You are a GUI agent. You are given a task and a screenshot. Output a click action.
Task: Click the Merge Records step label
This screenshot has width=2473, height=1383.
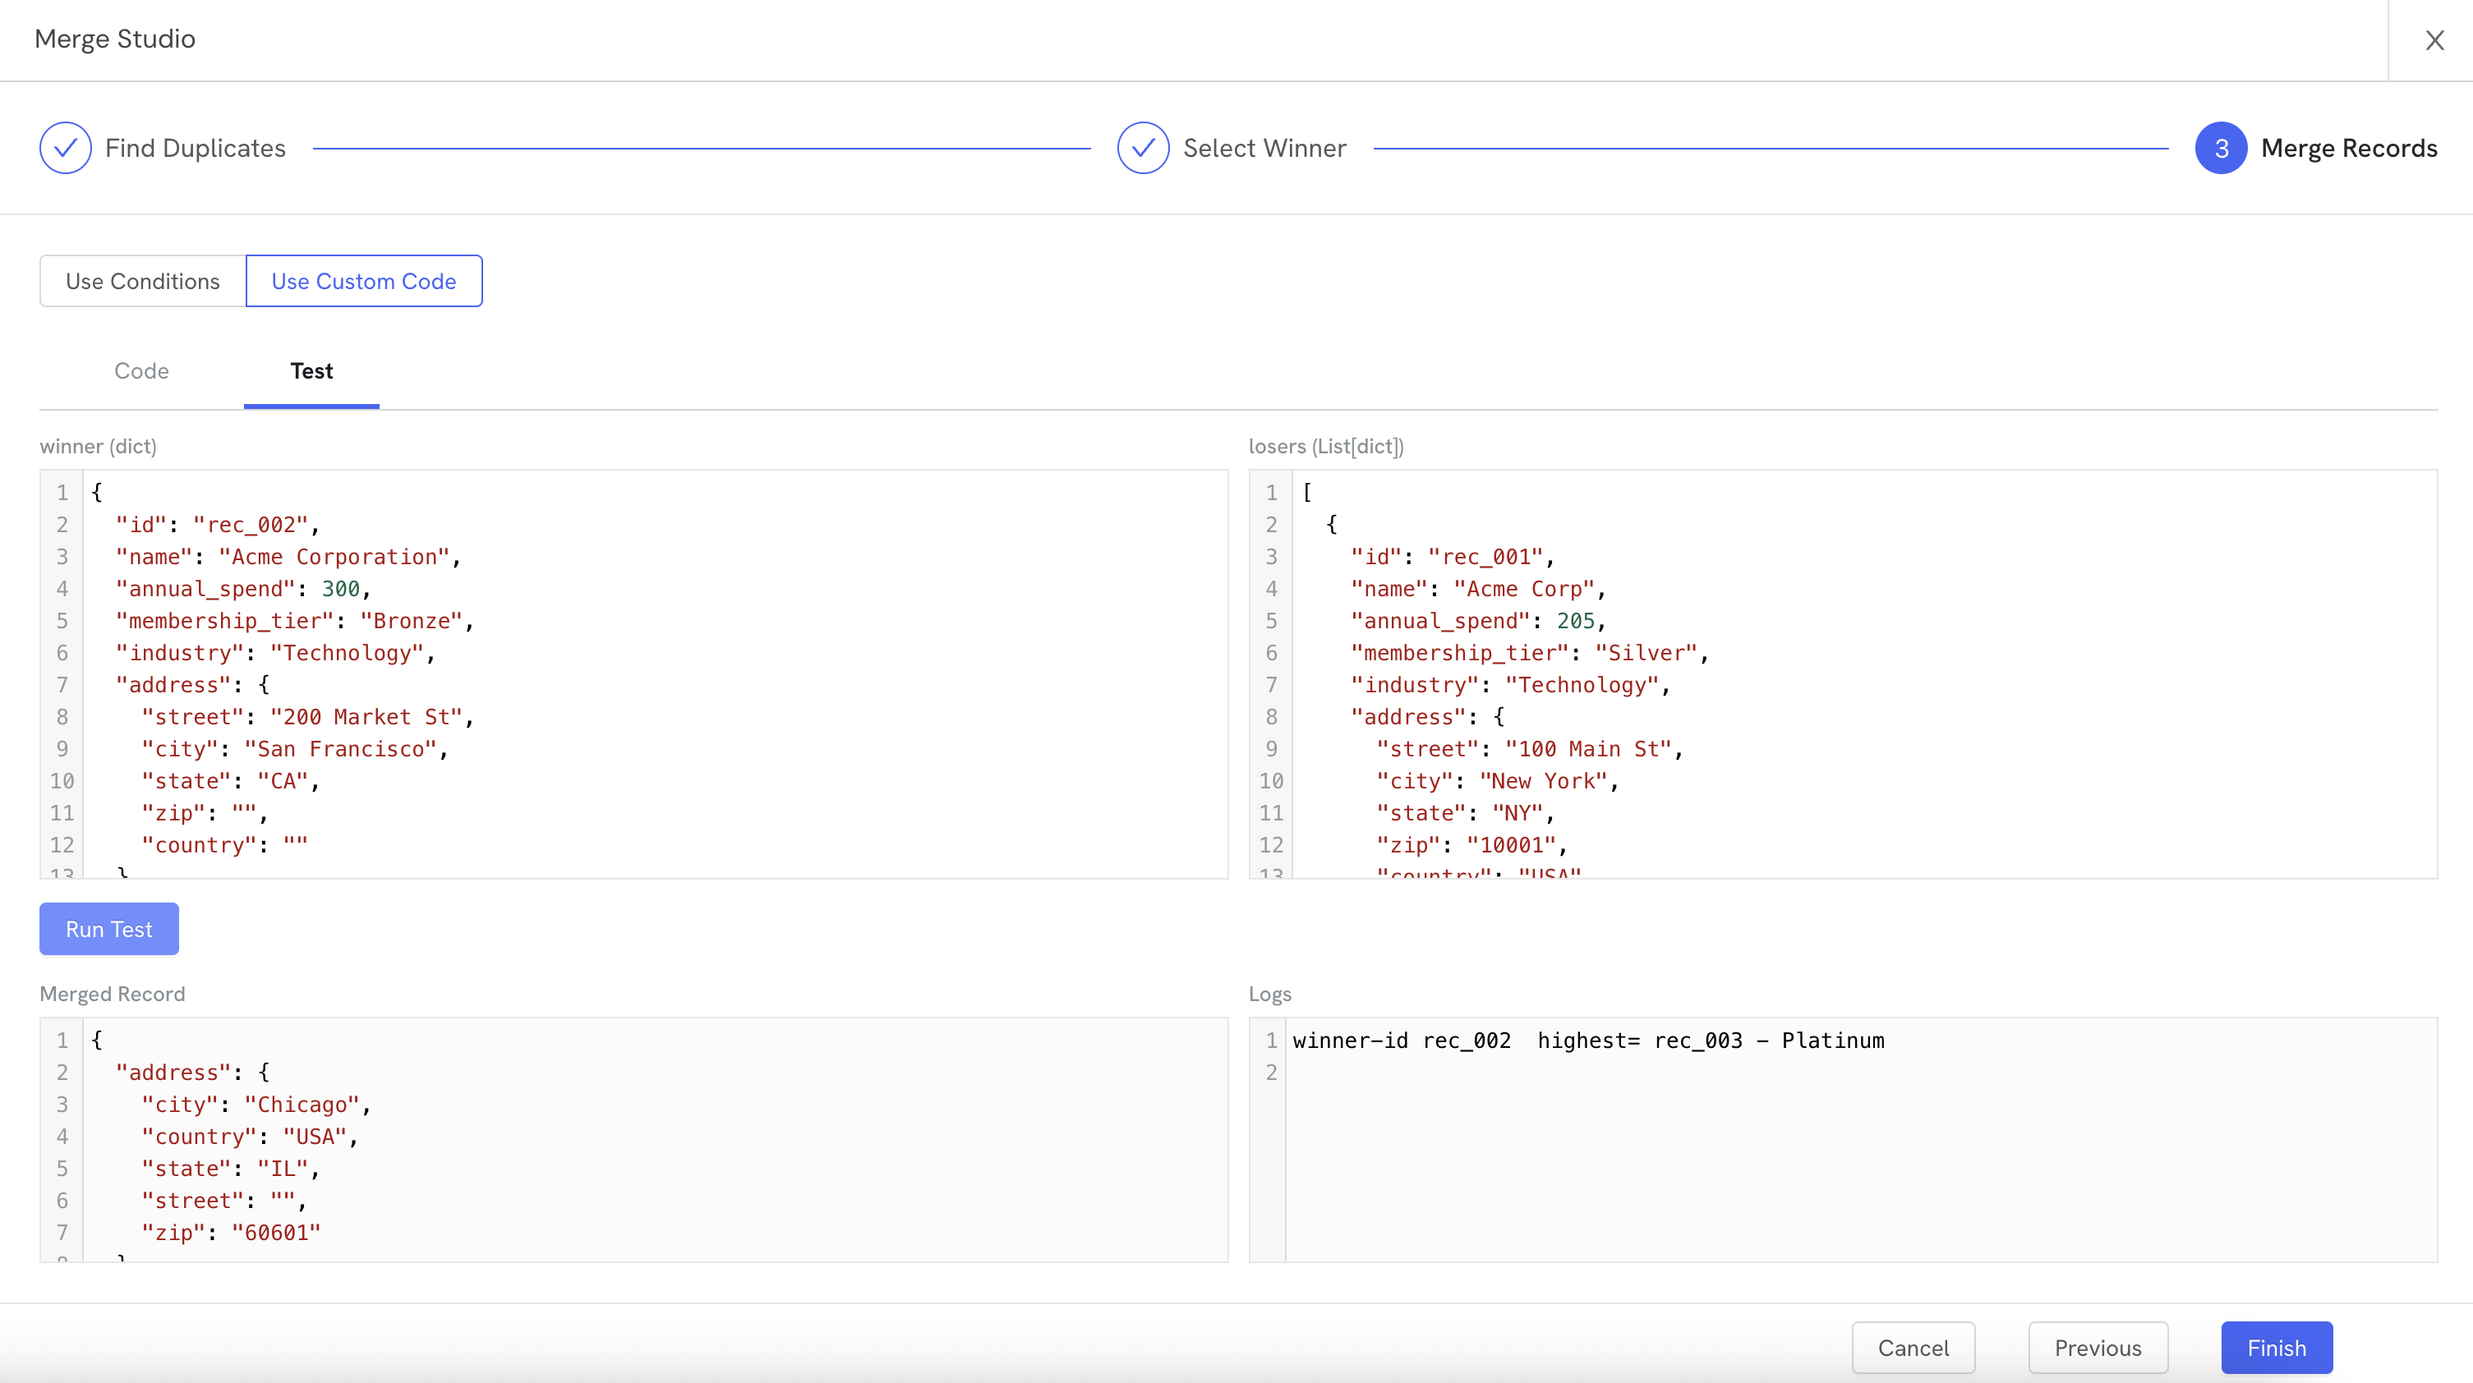pyautogui.click(x=2348, y=148)
